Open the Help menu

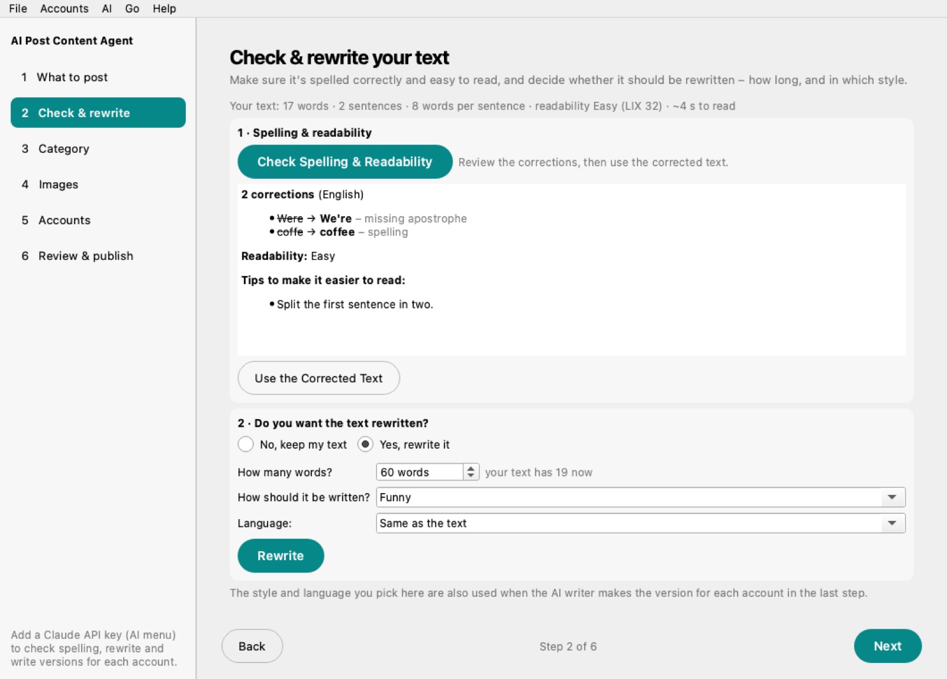(x=164, y=8)
